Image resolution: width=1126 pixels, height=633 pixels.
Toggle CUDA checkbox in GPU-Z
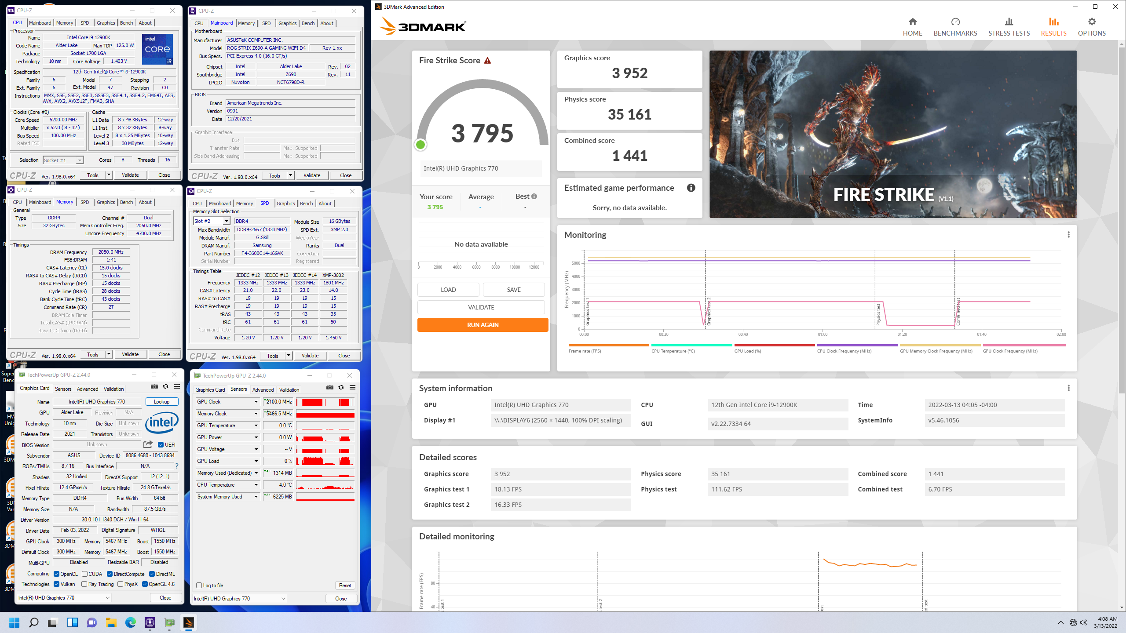tap(84, 574)
